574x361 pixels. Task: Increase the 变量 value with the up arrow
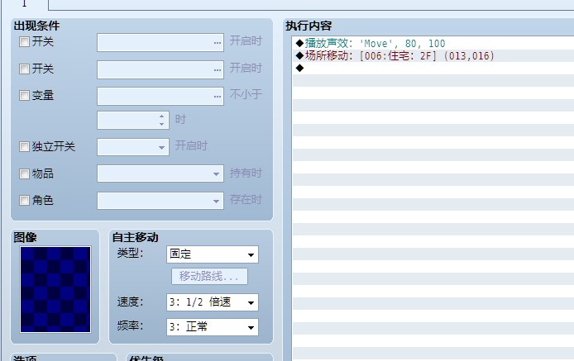[162, 116]
